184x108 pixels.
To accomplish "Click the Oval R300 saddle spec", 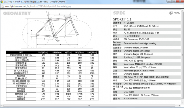I will 129,92.
